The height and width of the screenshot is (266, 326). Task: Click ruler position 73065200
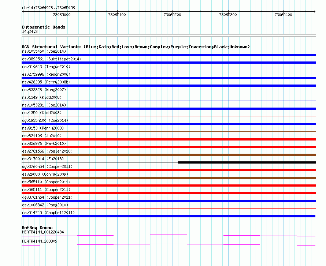pyautogui.click(x=173, y=15)
